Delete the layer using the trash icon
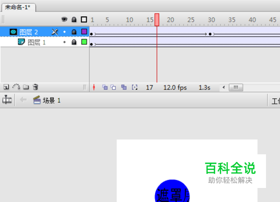Screen dimensions: 280x202 coord(35,87)
